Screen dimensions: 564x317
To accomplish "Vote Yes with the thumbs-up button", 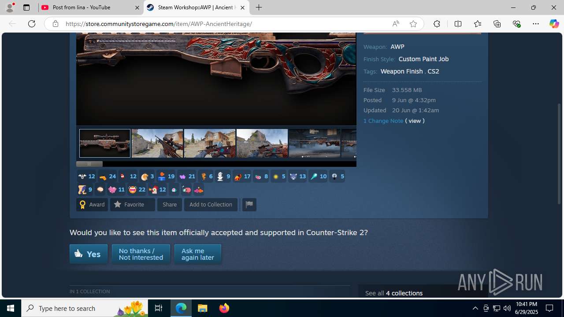I will tap(89, 254).
